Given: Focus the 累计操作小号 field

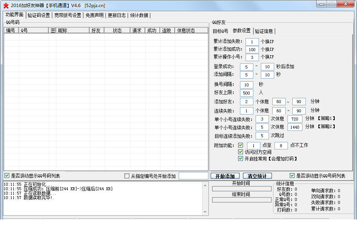Looking at the screenshot, I should [x=252, y=57].
